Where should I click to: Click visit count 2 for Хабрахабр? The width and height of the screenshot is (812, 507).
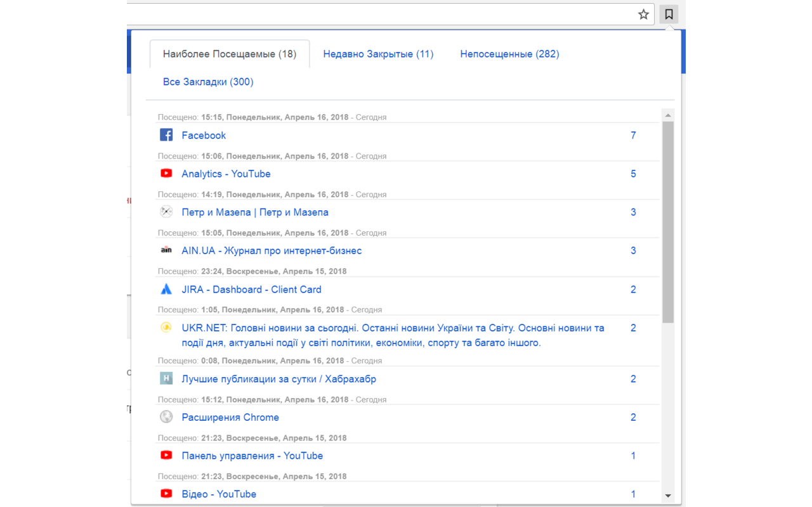click(x=633, y=379)
